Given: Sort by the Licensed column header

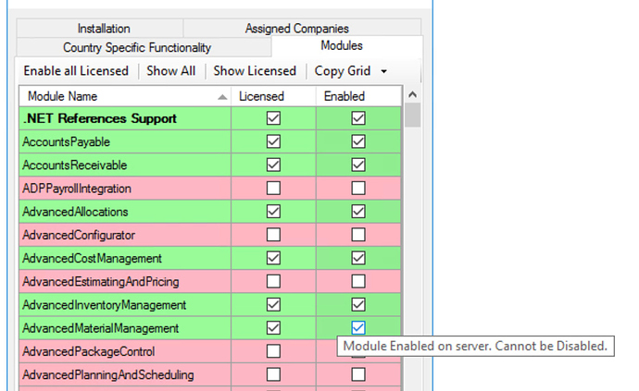Looking at the screenshot, I should tap(273, 96).
